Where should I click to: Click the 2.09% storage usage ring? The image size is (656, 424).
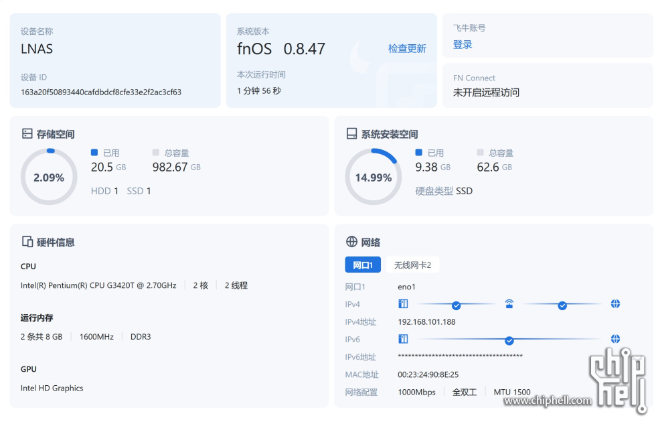coord(49,177)
